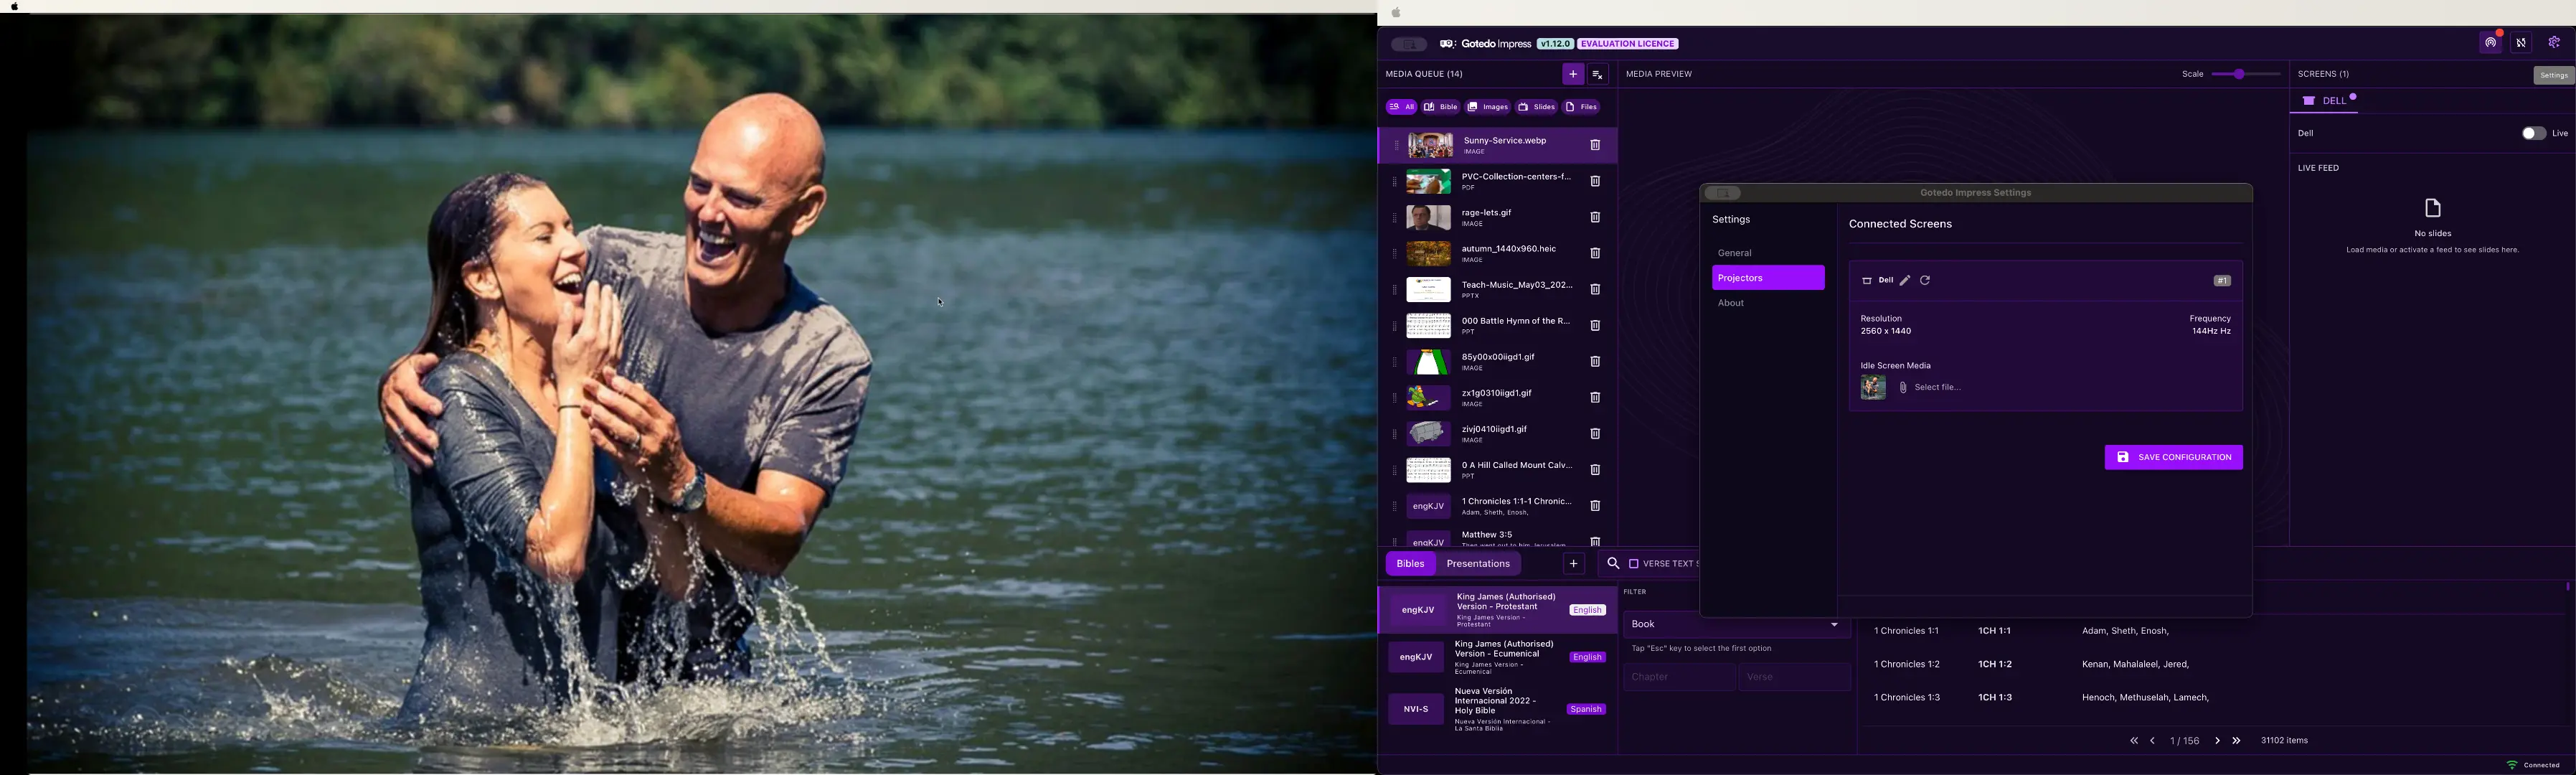This screenshot has height=775, width=2576.
Task: Filter media queue by Files
Action: click(1582, 107)
